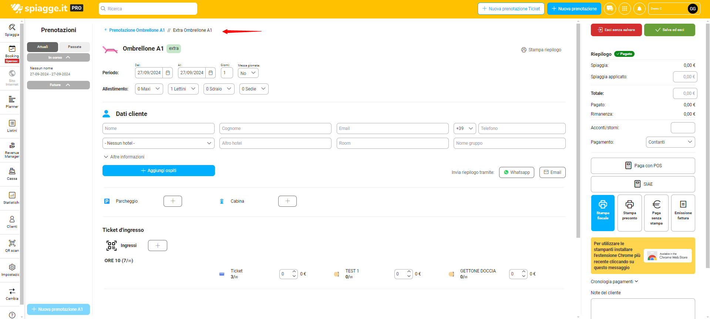710x319 pixels.
Task: Click the Aggiungi ospiti button
Action: 158,171
